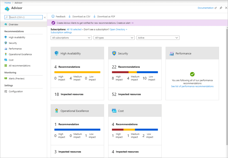
Task: Click '52 Impacted resources' on Security card
Action: click(x=126, y=94)
